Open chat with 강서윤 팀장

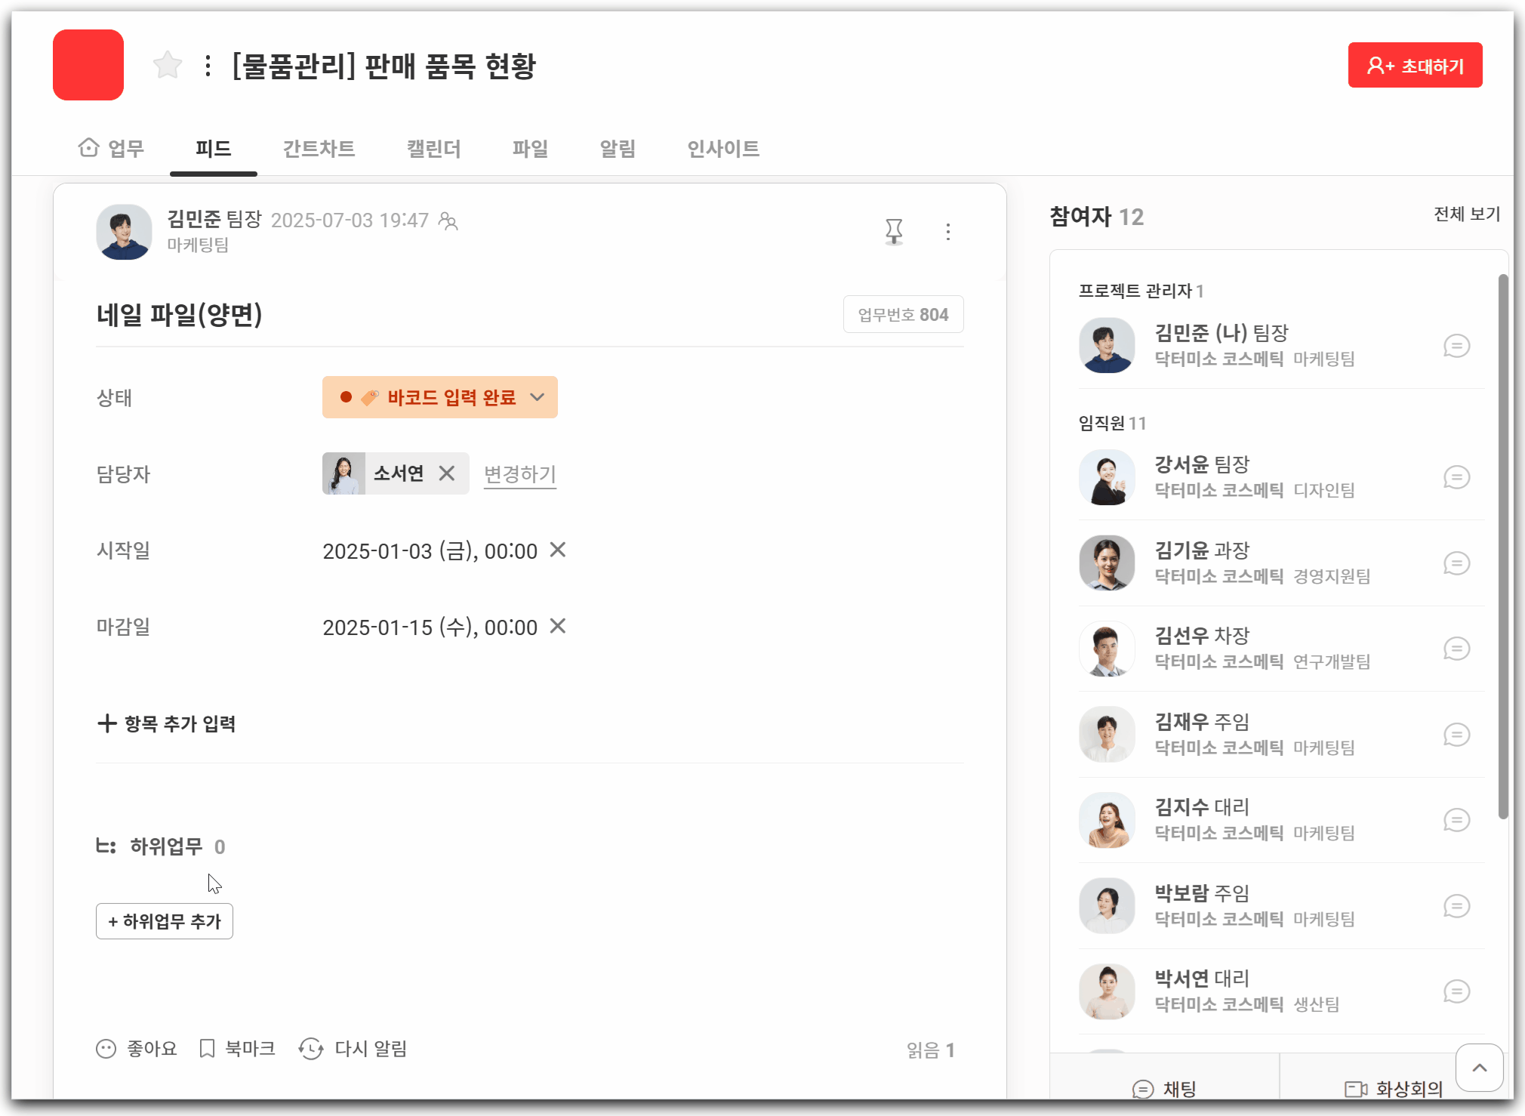(x=1456, y=477)
